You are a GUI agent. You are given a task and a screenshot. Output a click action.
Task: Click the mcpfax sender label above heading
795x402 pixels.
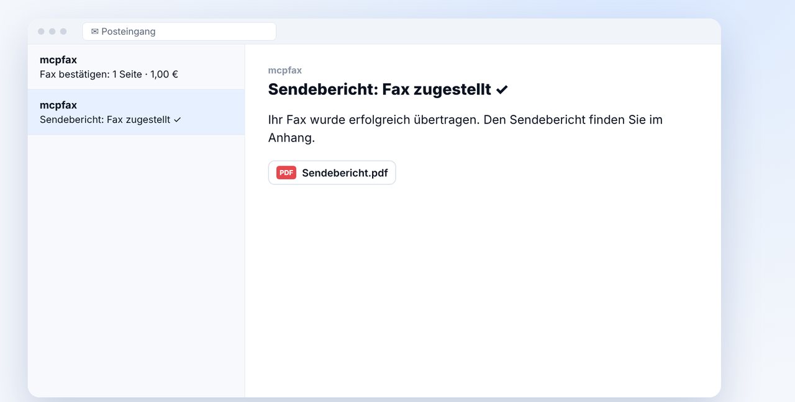tap(285, 70)
